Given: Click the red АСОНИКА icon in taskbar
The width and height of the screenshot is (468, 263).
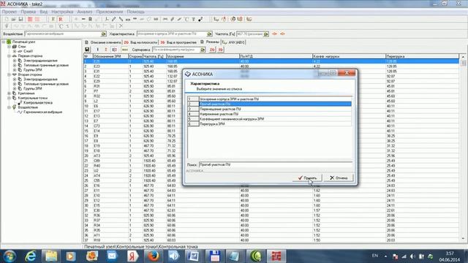Looking at the screenshot, I should pos(276,256).
